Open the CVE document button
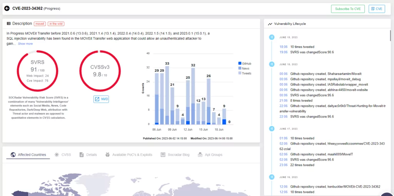This screenshot has height=196, width=394. click(377, 9)
